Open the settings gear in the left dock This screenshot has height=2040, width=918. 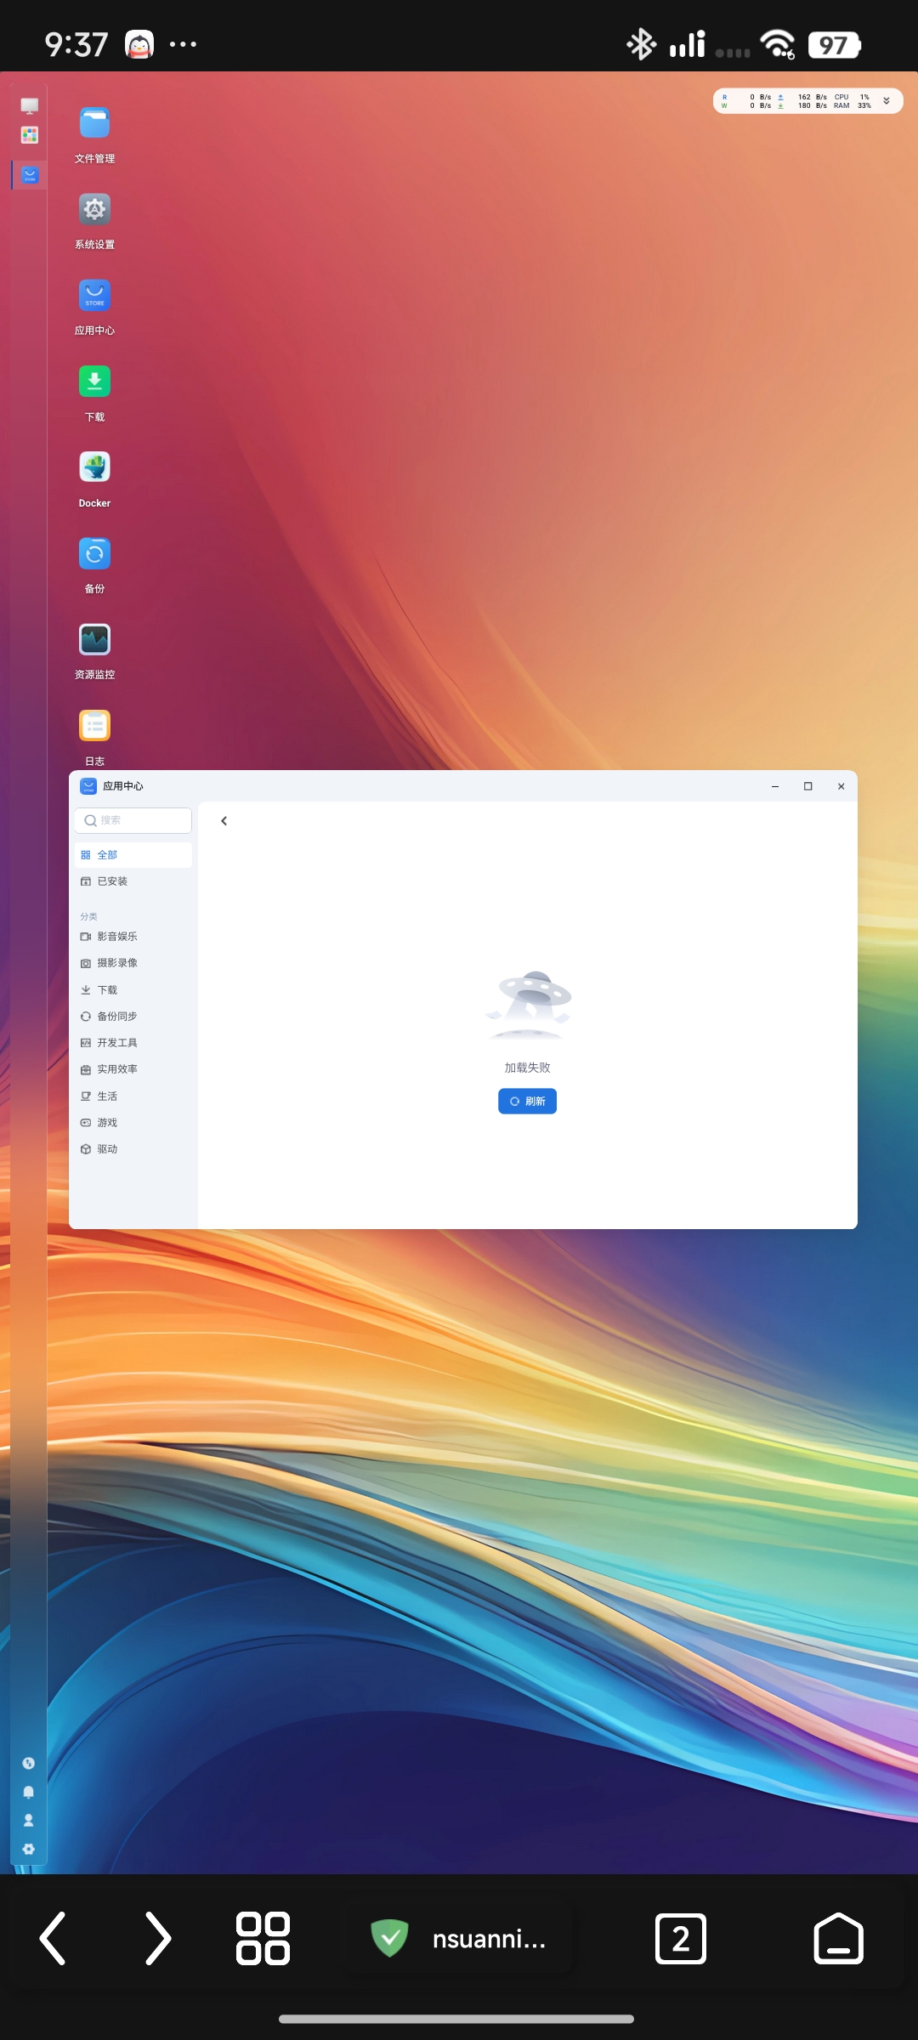[28, 1849]
